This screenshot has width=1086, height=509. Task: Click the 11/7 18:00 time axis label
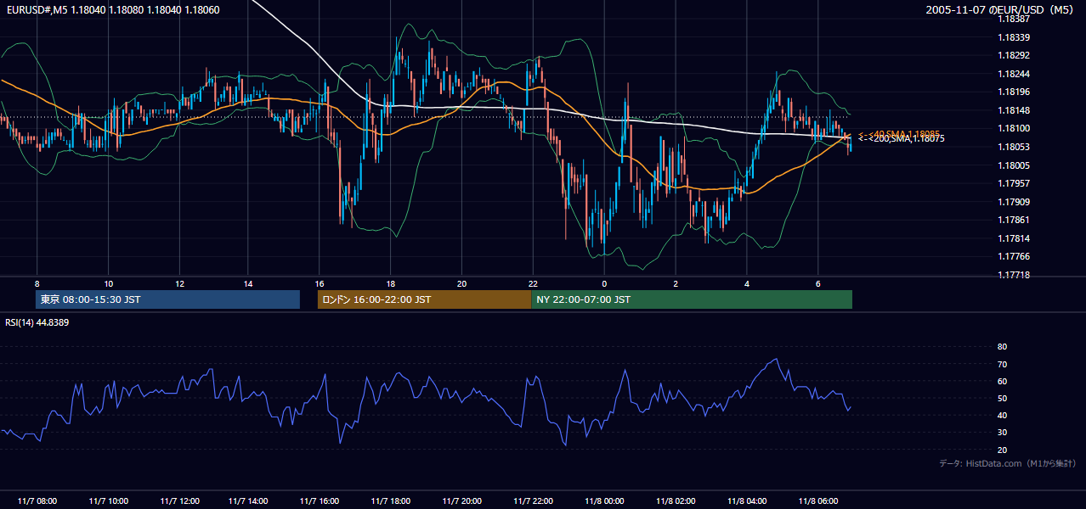(x=392, y=501)
